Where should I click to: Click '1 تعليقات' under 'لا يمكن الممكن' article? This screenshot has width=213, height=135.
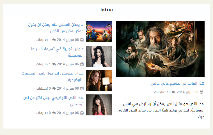pyautogui.click(x=43, y=40)
